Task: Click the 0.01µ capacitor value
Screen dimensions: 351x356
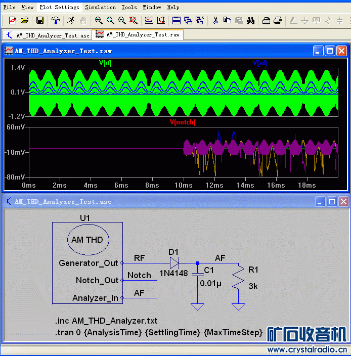Action: 210,284
